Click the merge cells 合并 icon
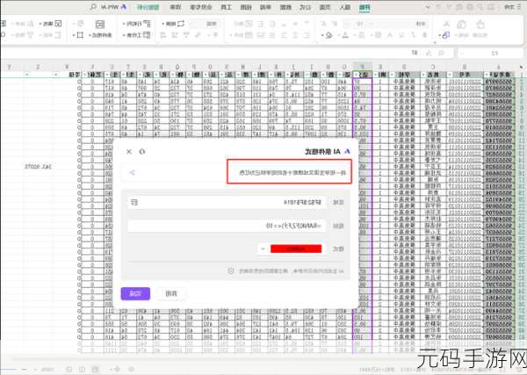527x375 pixels. (x=249, y=35)
